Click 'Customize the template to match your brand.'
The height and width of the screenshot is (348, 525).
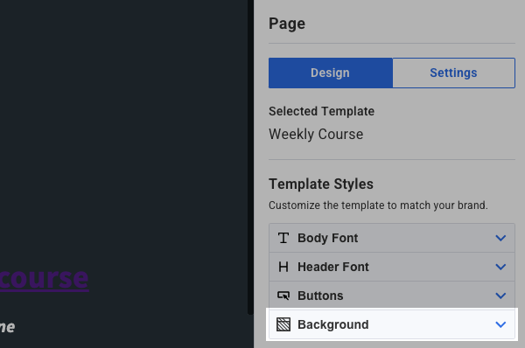(x=378, y=205)
